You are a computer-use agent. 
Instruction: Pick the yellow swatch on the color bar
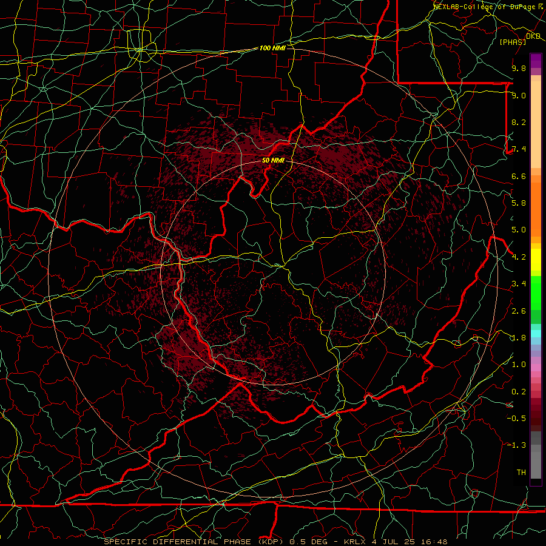click(x=536, y=260)
